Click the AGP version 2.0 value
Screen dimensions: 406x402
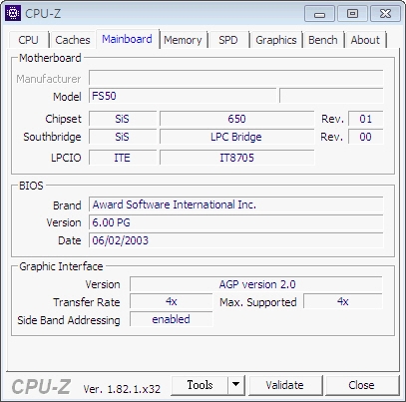click(x=256, y=284)
